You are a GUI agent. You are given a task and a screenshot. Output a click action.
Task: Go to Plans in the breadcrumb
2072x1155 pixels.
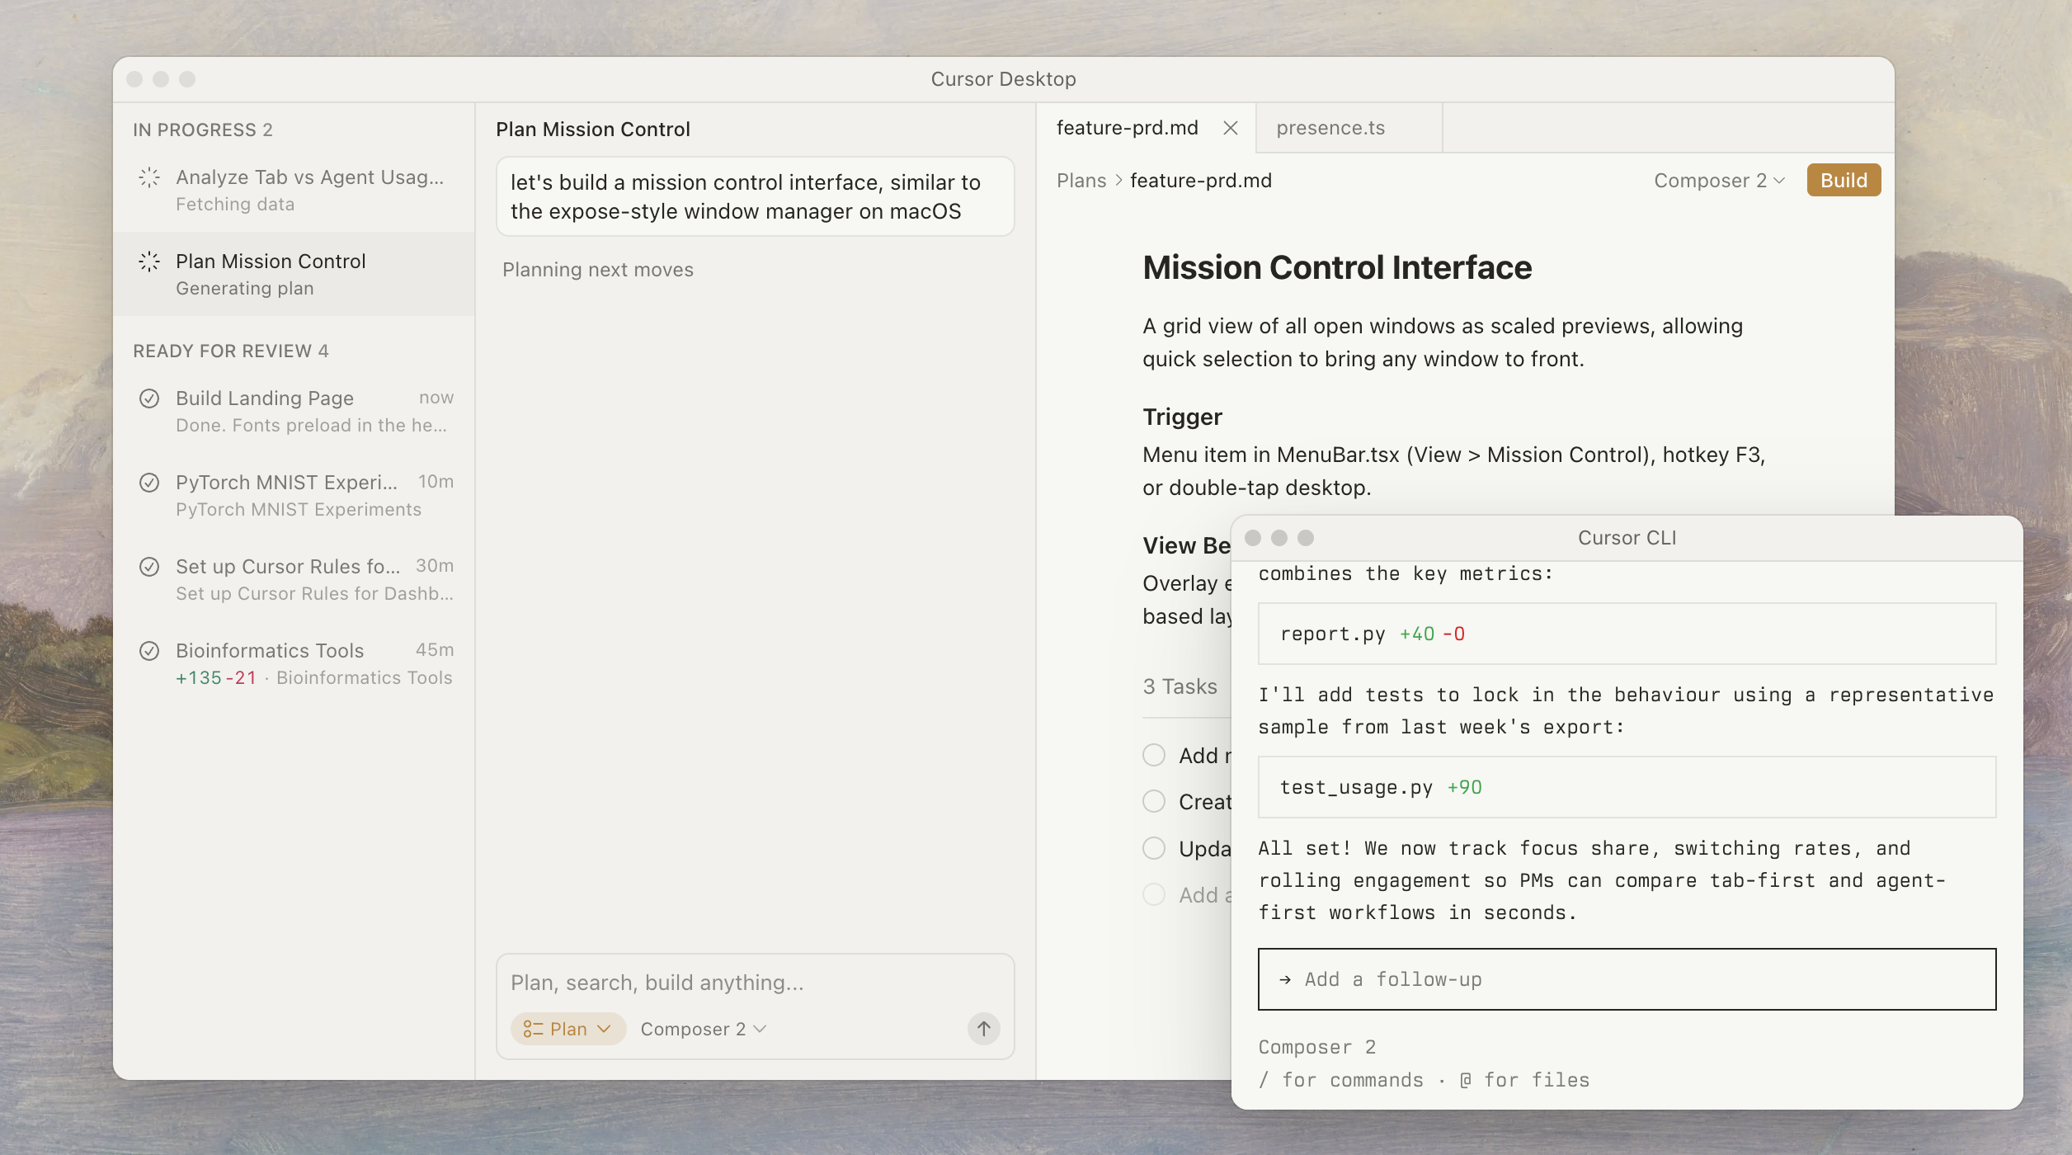[x=1081, y=181]
